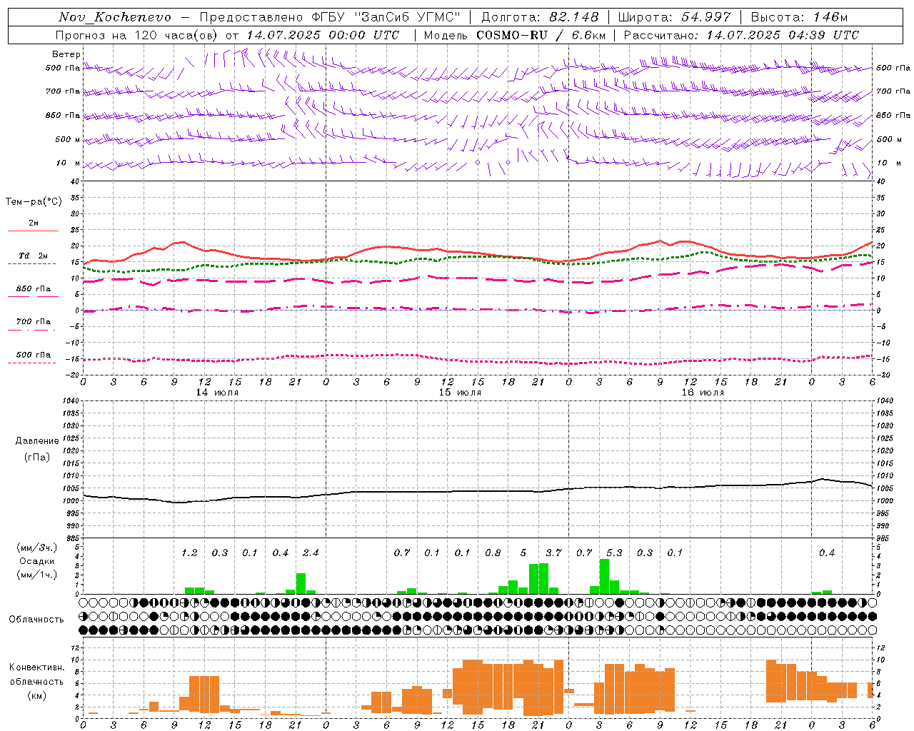Viewport: 914px width, 731px height.
Task: Select the Давление pressure panel label
Action: [x=37, y=441]
